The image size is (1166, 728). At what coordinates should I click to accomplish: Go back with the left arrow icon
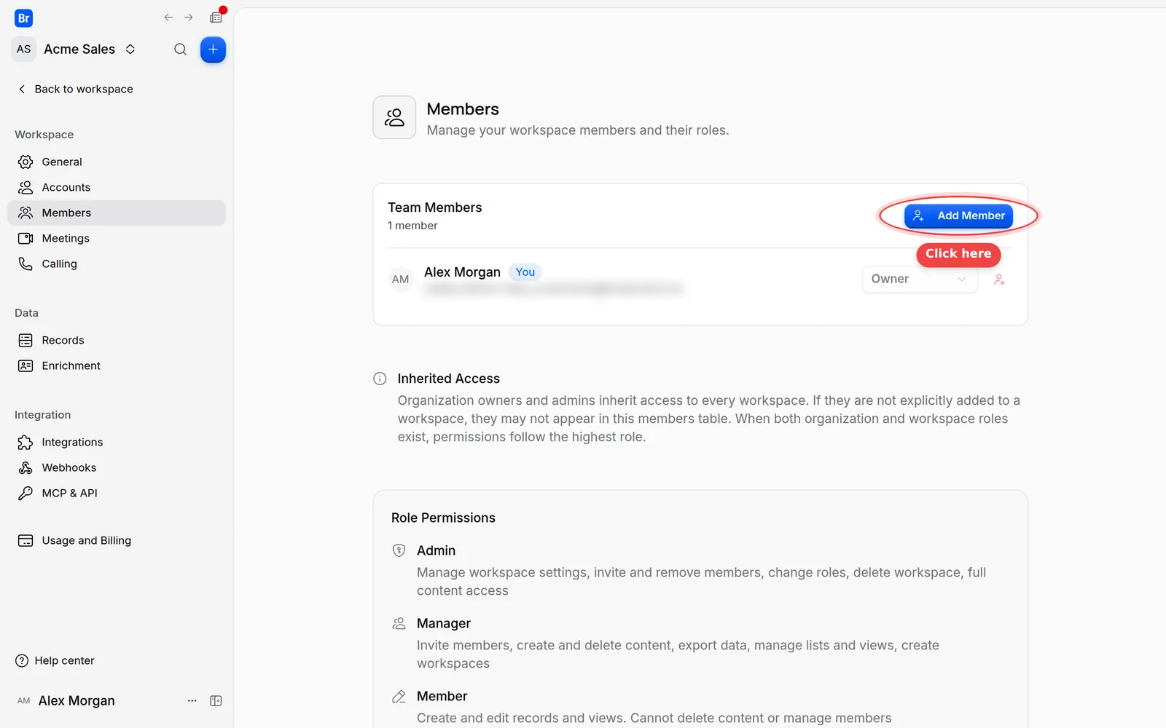tap(168, 17)
